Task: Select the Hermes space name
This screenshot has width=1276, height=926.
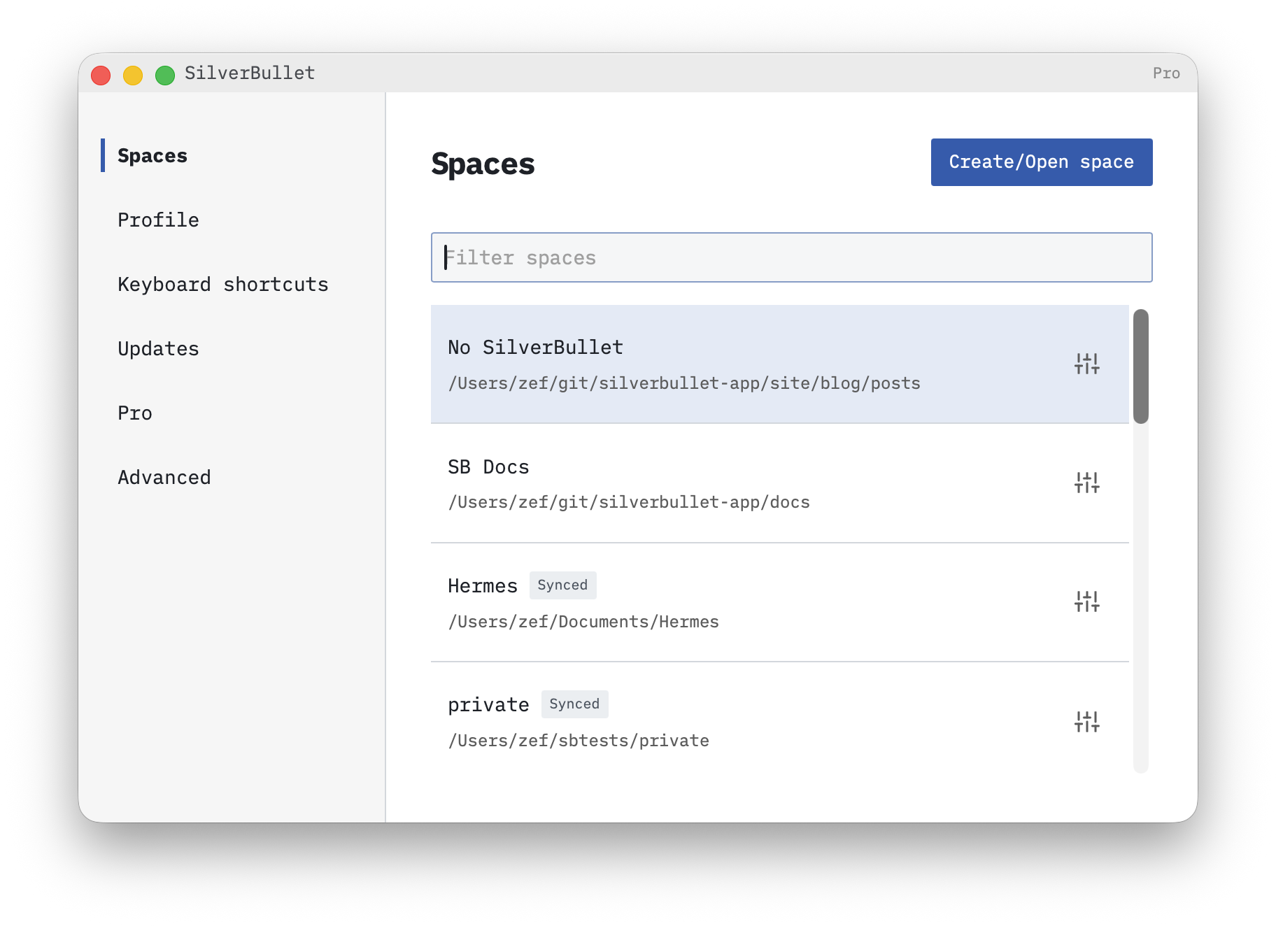Action: (x=483, y=585)
